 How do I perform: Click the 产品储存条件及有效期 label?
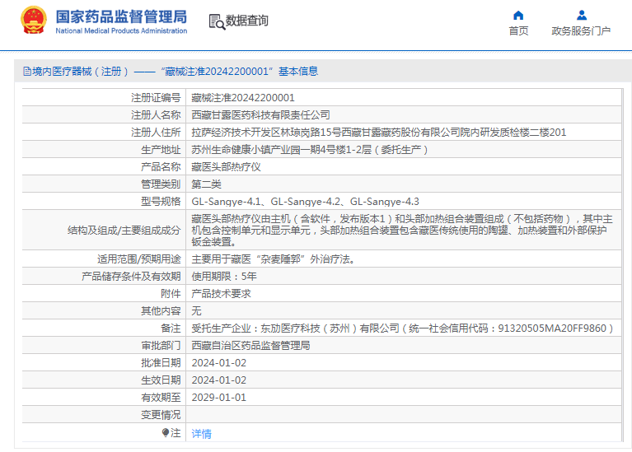click(x=131, y=277)
